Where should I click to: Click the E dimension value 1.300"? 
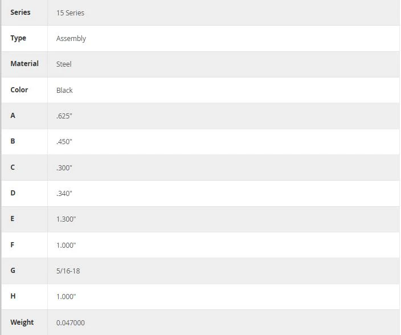[66, 219]
